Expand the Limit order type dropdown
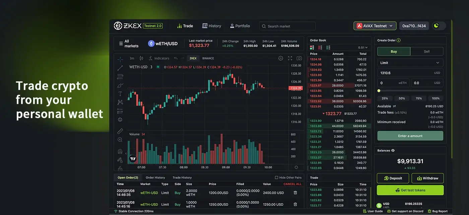The width and height of the screenshot is (469, 215). 410,63
